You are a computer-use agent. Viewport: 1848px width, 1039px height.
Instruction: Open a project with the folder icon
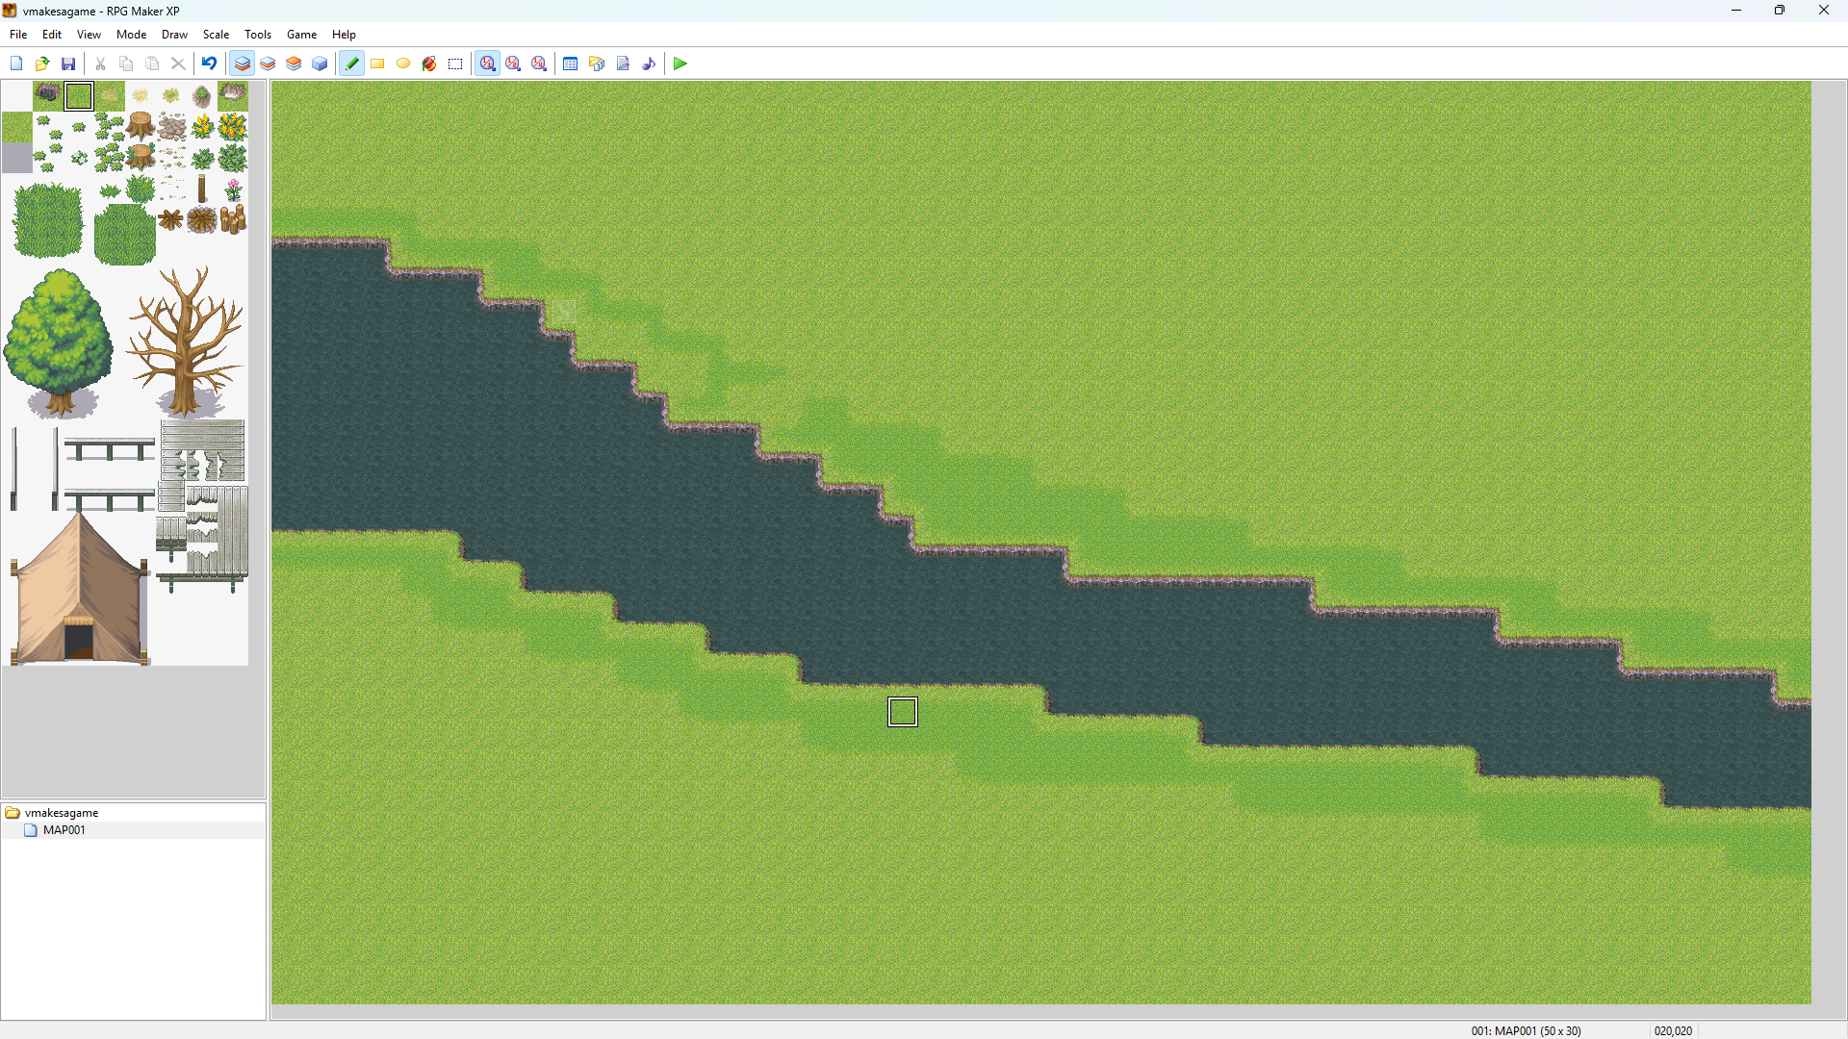pos(42,63)
